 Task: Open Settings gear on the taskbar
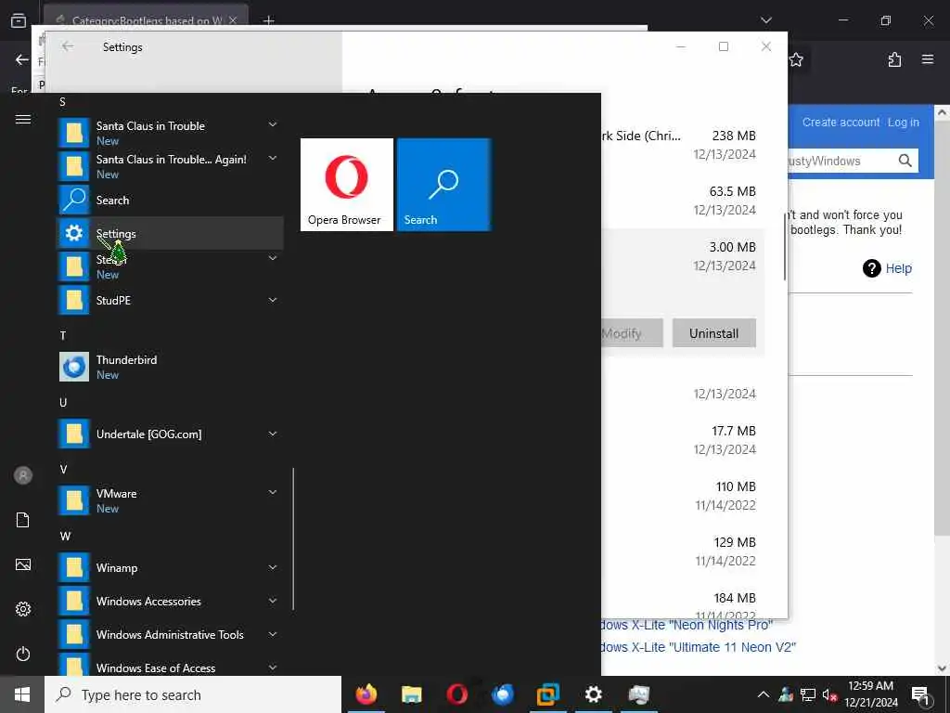point(593,694)
